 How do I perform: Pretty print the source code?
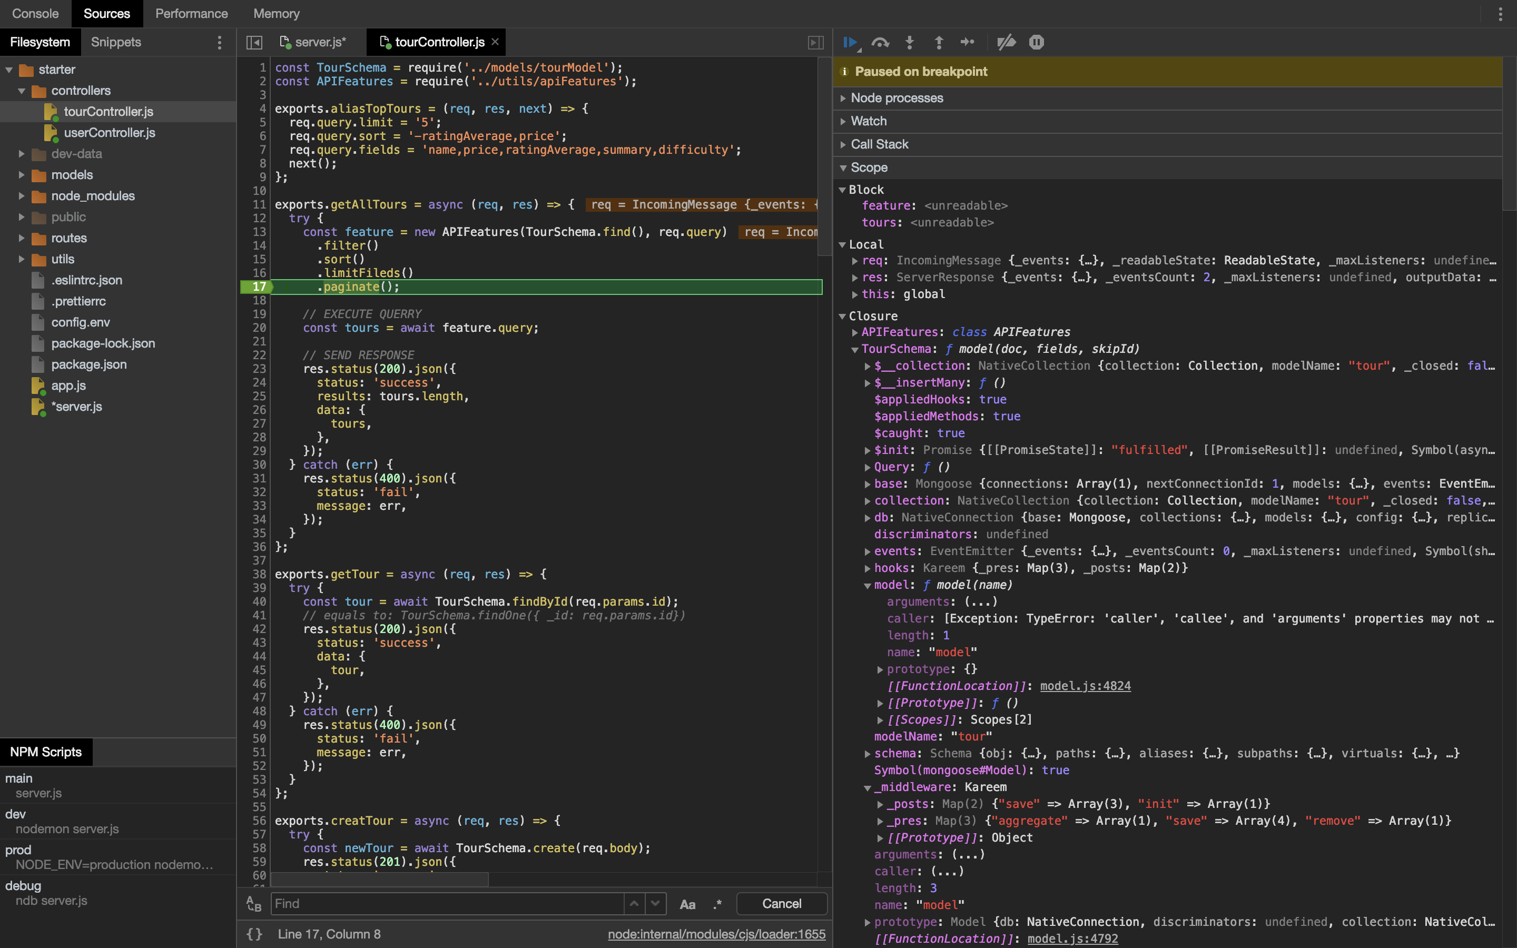(254, 934)
